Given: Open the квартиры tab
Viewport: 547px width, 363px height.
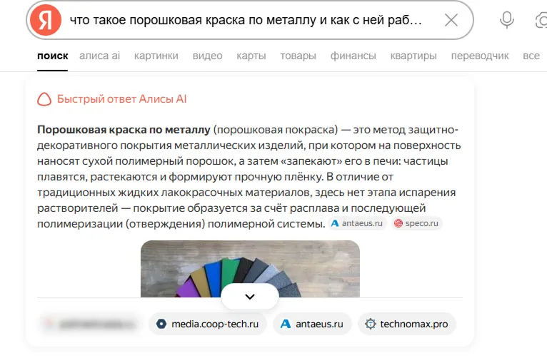Looking at the screenshot, I should 413,56.
